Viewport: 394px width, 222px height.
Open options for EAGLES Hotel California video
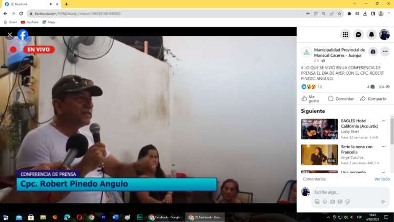tap(383, 121)
